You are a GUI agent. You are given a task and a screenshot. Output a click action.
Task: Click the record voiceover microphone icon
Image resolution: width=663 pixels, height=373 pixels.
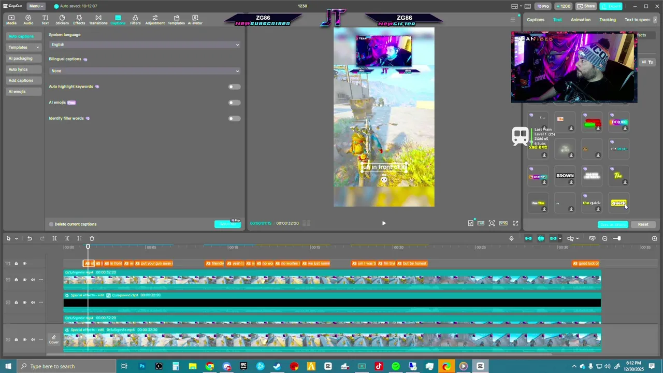tap(511, 238)
